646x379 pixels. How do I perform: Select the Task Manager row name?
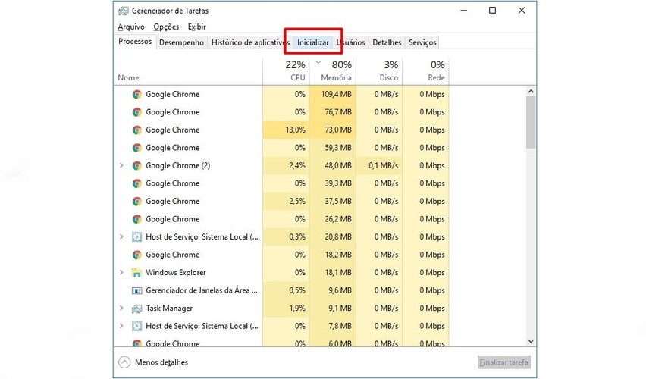(x=169, y=309)
